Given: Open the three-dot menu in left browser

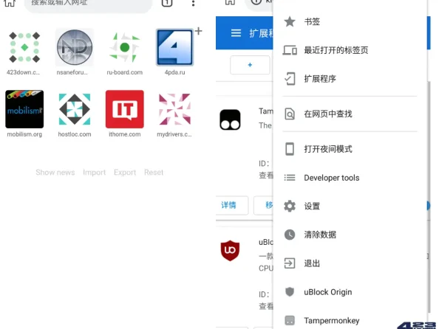Looking at the screenshot, I should pyautogui.click(x=193, y=3).
